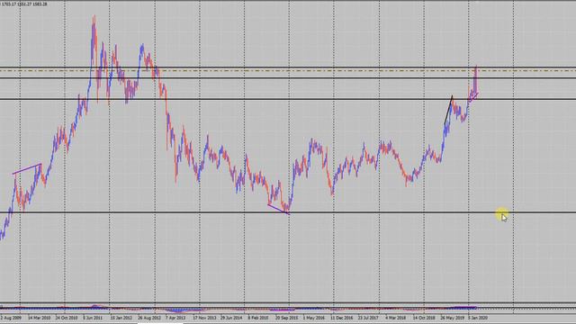Click the "29 Jun 2014" date label
The image size is (576, 324).
click(x=231, y=318)
